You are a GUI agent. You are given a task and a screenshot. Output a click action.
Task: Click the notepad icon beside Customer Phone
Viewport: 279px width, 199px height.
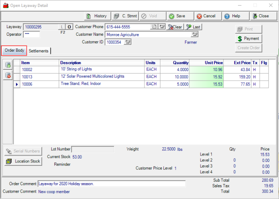click(x=154, y=27)
